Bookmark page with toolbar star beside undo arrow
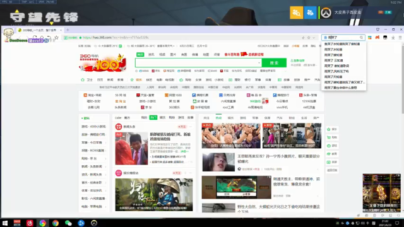The width and height of the screenshot is (404, 227). tap(56, 38)
